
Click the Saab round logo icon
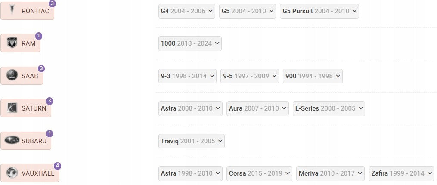tap(12, 75)
